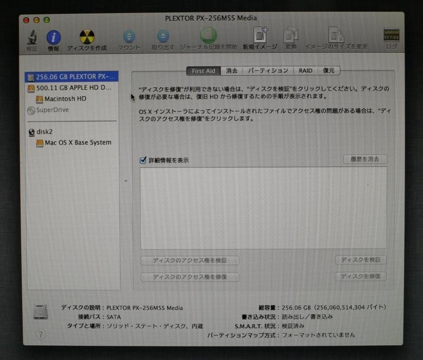The width and height of the screenshot is (423, 360).
Task: Click 読み出し/書き込み write status value
Action: pyautogui.click(x=307, y=316)
